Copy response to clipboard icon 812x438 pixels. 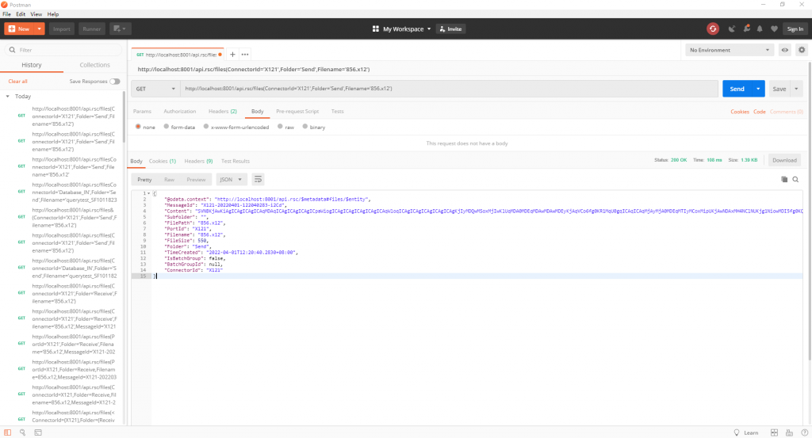[x=784, y=180]
